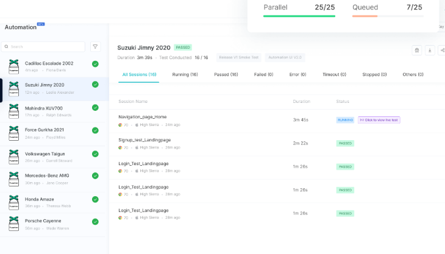
Task: Click Volkswagen Taigun build icon
Action: click(13, 157)
